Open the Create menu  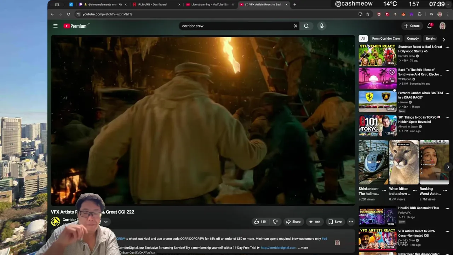point(412,26)
